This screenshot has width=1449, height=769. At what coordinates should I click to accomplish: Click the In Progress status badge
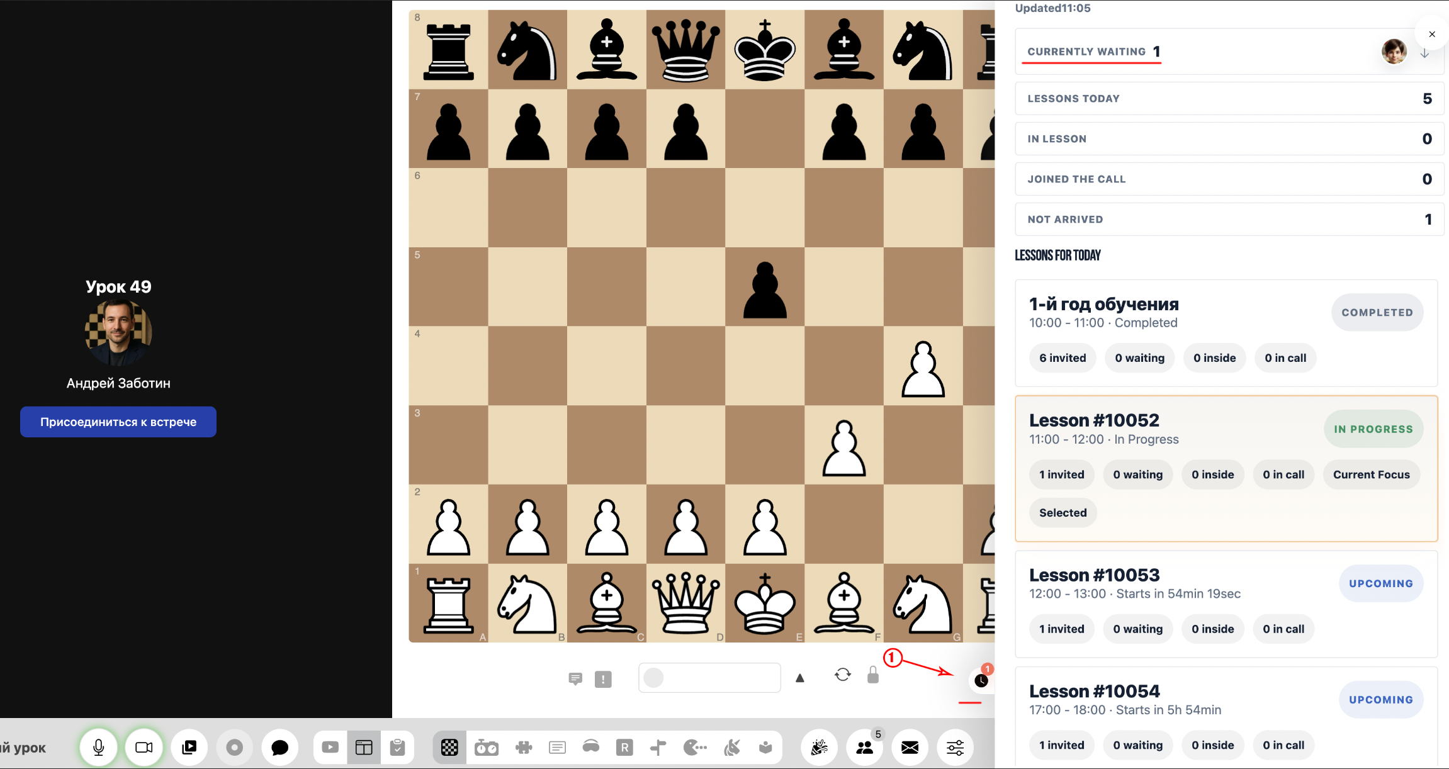1373,429
